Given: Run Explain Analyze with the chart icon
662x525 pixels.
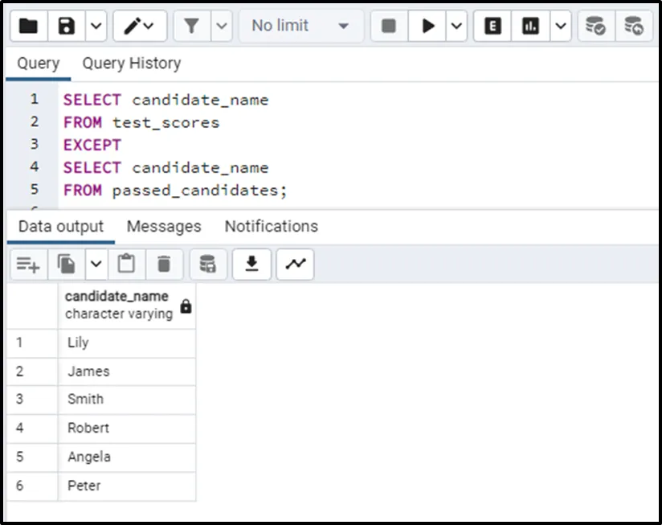Looking at the screenshot, I should tap(530, 27).
